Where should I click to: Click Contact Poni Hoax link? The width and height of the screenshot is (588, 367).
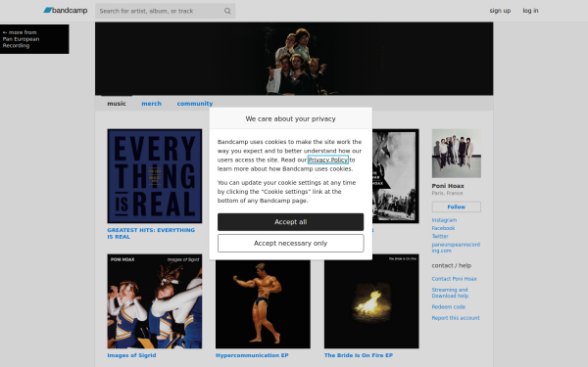pyautogui.click(x=454, y=279)
